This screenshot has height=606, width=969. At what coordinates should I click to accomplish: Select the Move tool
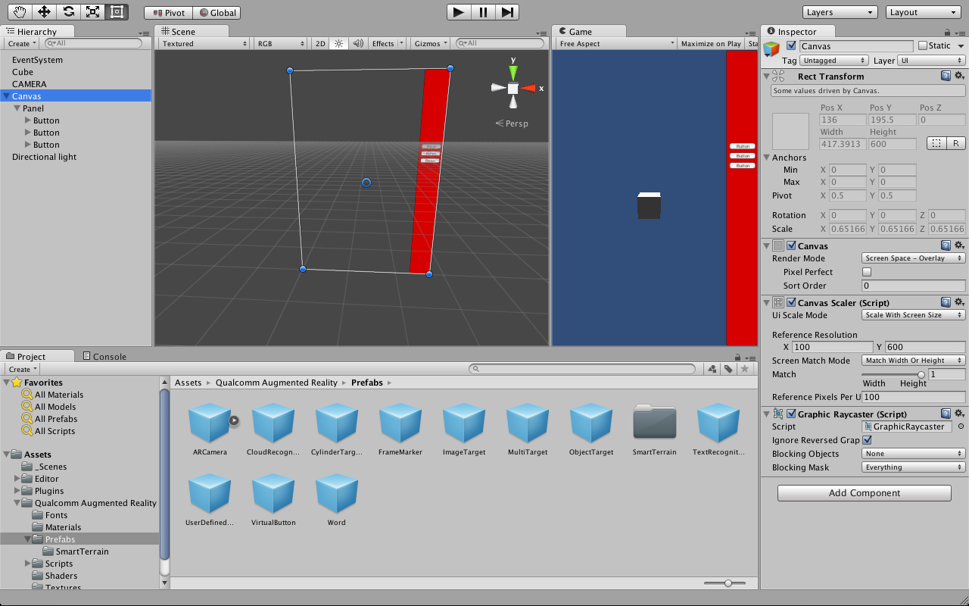[44, 11]
